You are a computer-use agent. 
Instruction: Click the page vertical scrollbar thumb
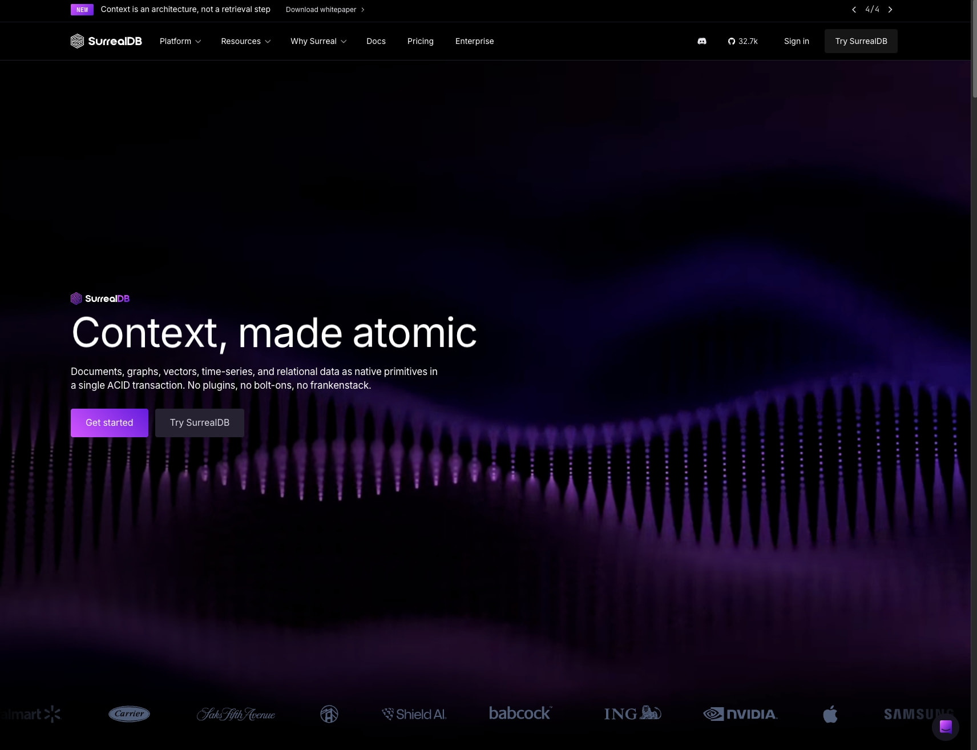coord(974,49)
